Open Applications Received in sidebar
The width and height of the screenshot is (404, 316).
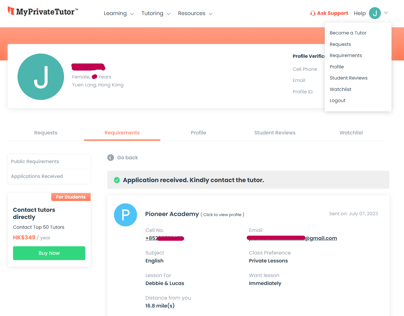[37, 176]
